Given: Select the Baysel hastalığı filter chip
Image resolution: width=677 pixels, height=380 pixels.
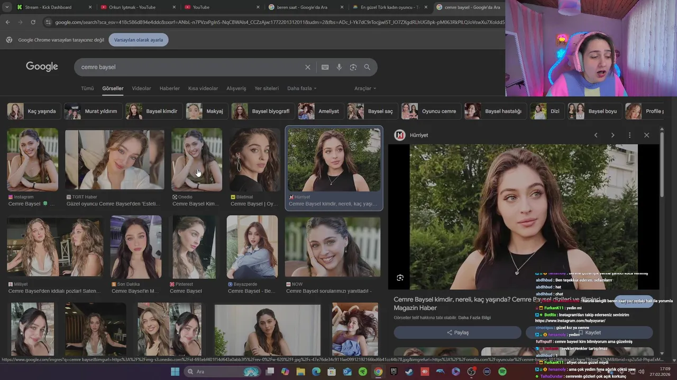Looking at the screenshot, I should 496,111.
